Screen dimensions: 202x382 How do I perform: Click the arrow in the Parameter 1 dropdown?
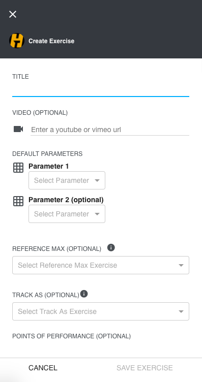pyautogui.click(x=97, y=180)
